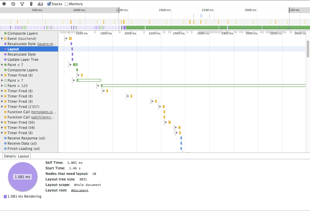
Task: Expand the Timer Fired (2307) record
Action: 2,107
